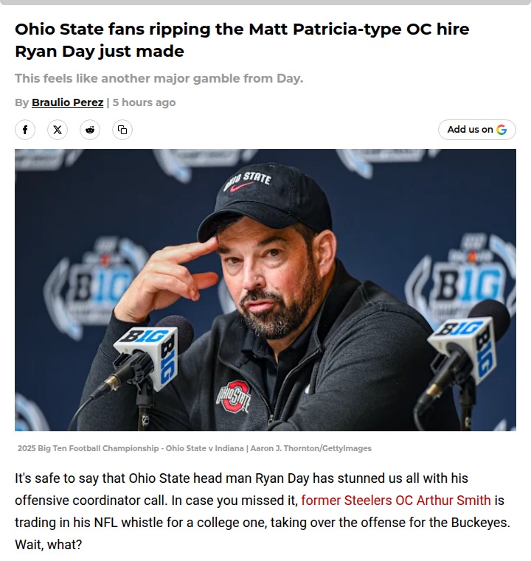Share the article on X
531x561 pixels.
(x=58, y=130)
